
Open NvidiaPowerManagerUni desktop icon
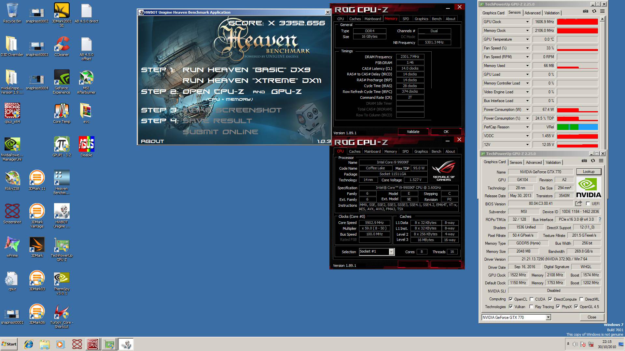(x=12, y=149)
